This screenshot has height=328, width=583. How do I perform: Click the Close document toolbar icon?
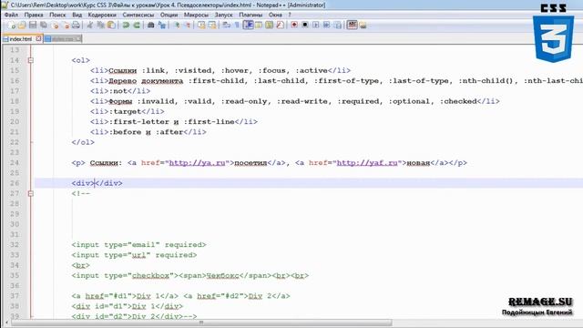pyautogui.click(x=55, y=25)
